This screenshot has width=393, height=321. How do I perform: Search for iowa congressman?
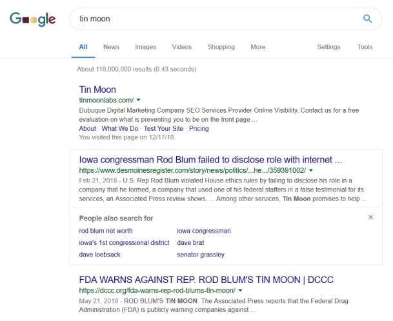[204, 231]
